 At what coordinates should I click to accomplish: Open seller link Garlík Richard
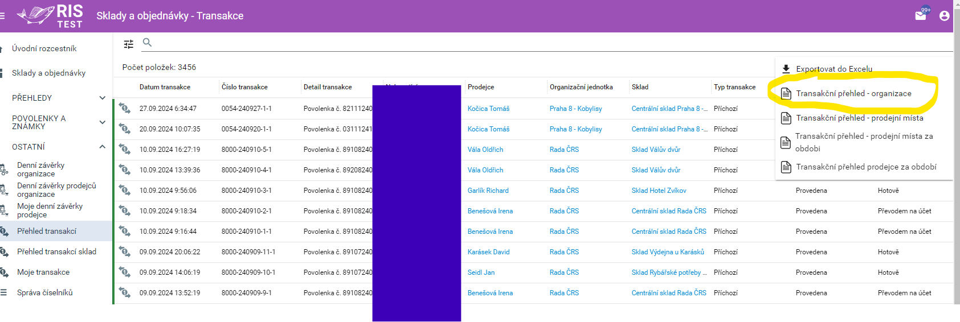coord(488,191)
